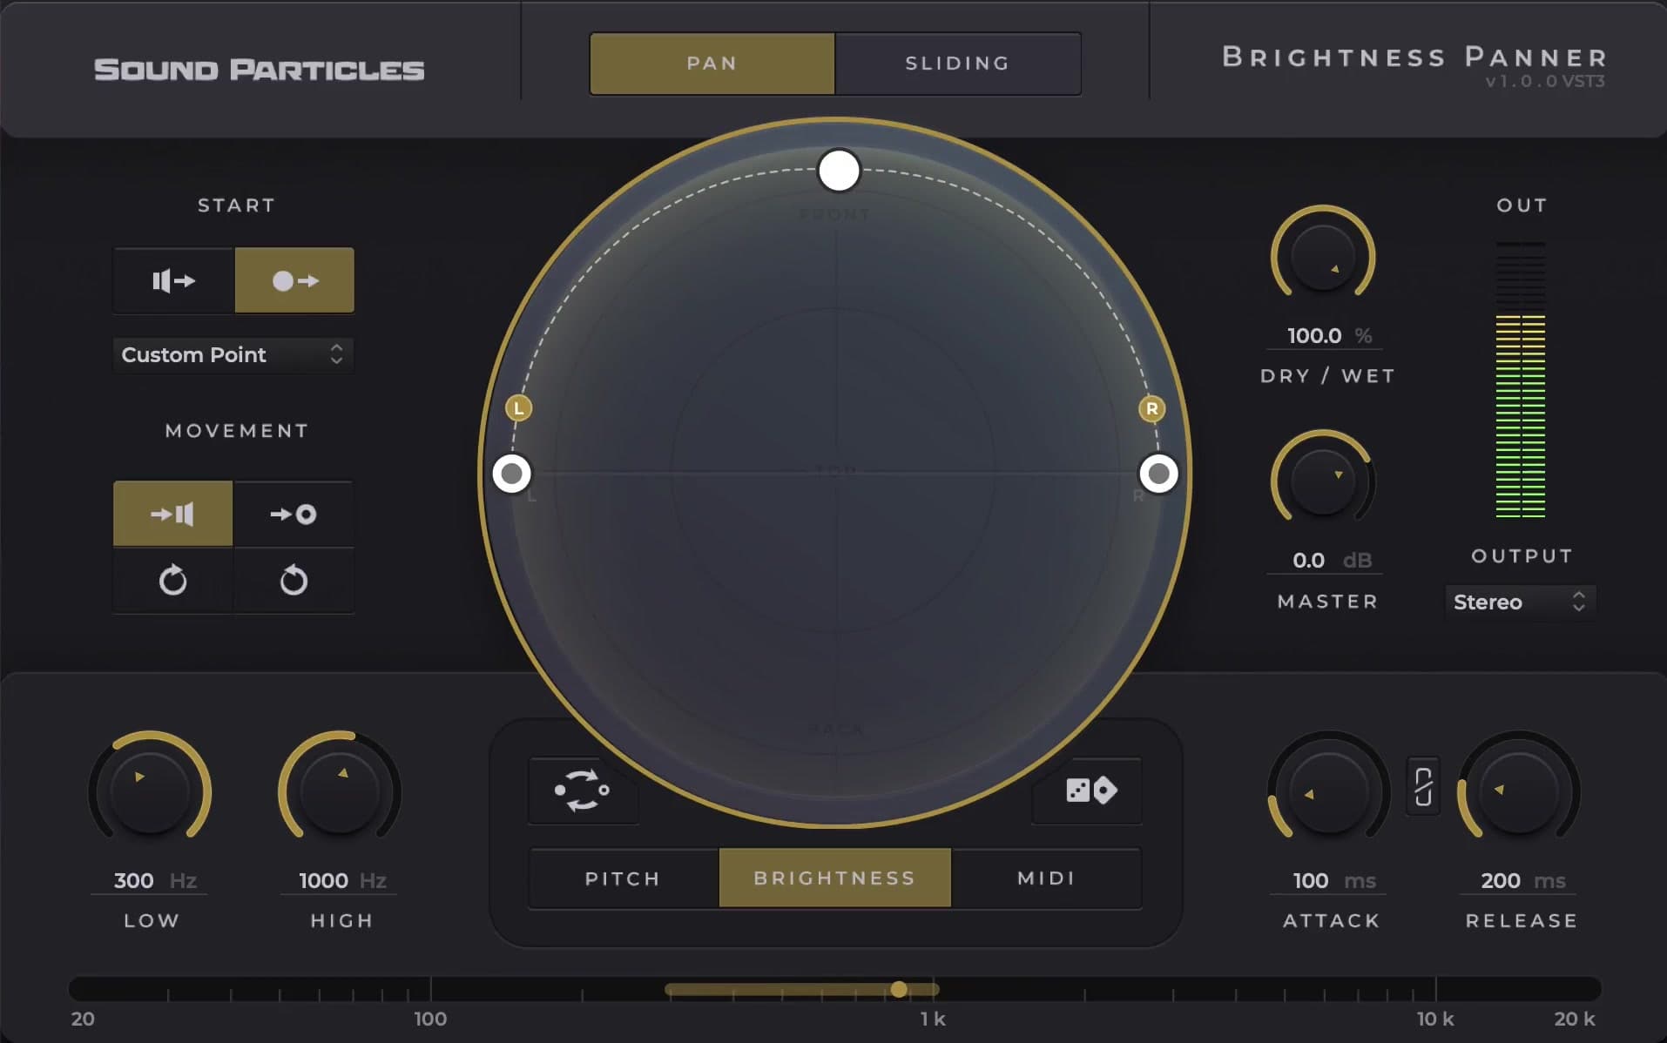The height and width of the screenshot is (1043, 1667).
Task: Open the Stereo output dropdown
Action: pyautogui.click(x=1520, y=602)
